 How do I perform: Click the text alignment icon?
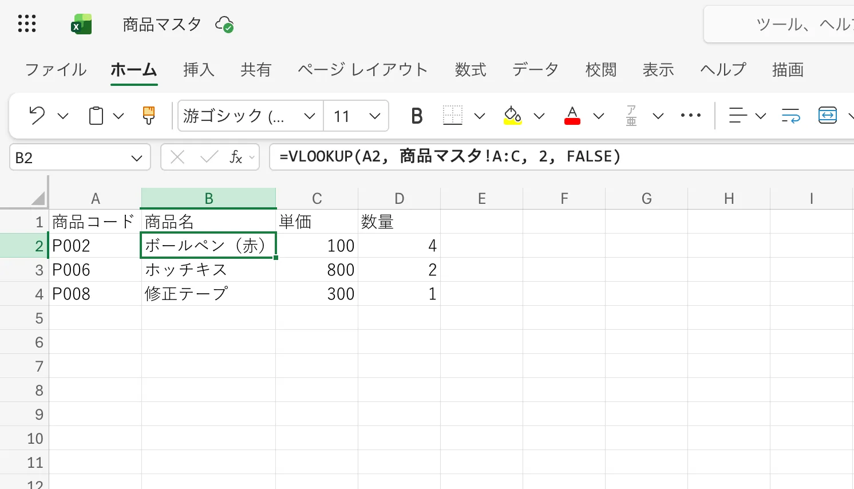(x=738, y=116)
